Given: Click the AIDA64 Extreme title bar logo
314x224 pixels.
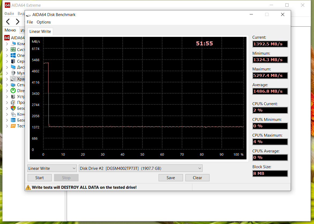Looking at the screenshot, I should [8, 5].
